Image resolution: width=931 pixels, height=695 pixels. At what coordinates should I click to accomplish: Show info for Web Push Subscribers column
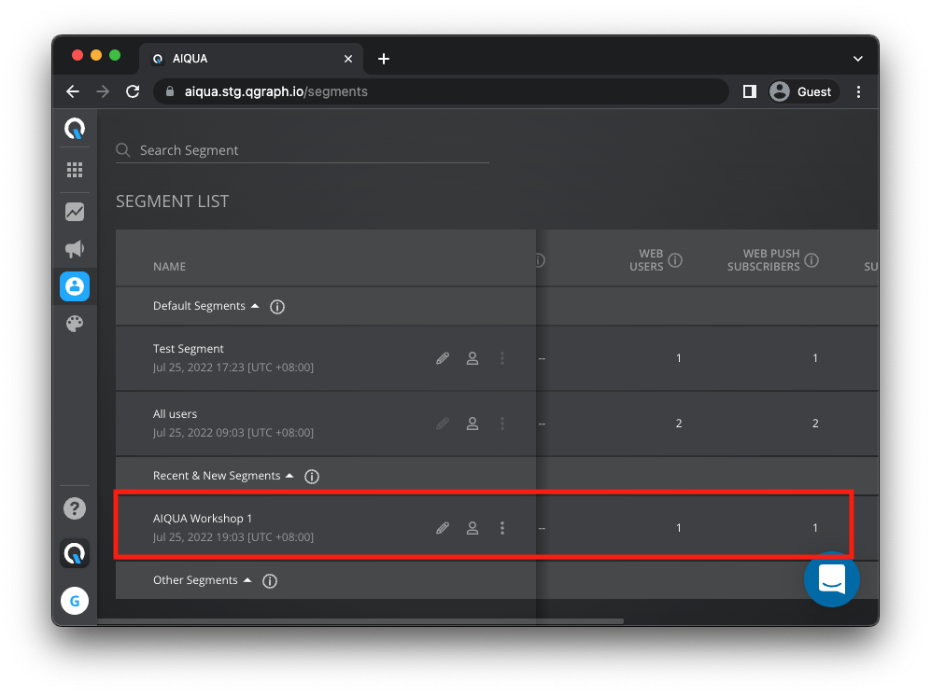pyautogui.click(x=811, y=260)
